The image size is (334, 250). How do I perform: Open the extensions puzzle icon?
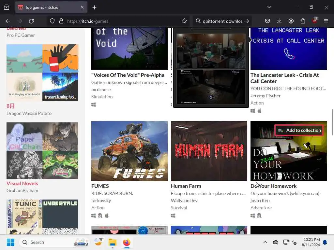click(x=303, y=21)
